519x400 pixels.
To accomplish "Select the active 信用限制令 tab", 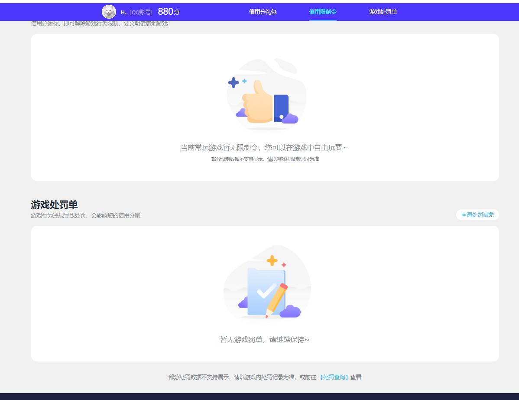I will point(323,12).
